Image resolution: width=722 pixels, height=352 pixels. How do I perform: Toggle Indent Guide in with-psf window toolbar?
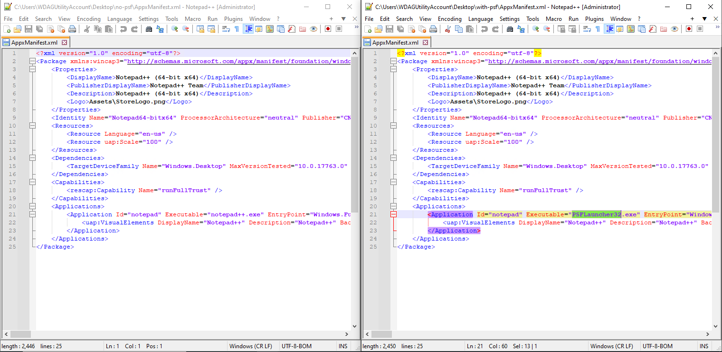(x=609, y=29)
